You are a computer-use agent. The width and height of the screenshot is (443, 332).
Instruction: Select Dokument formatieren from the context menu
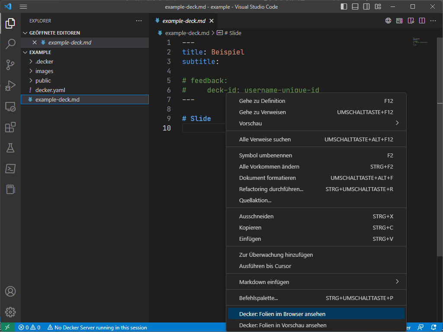[267, 178]
